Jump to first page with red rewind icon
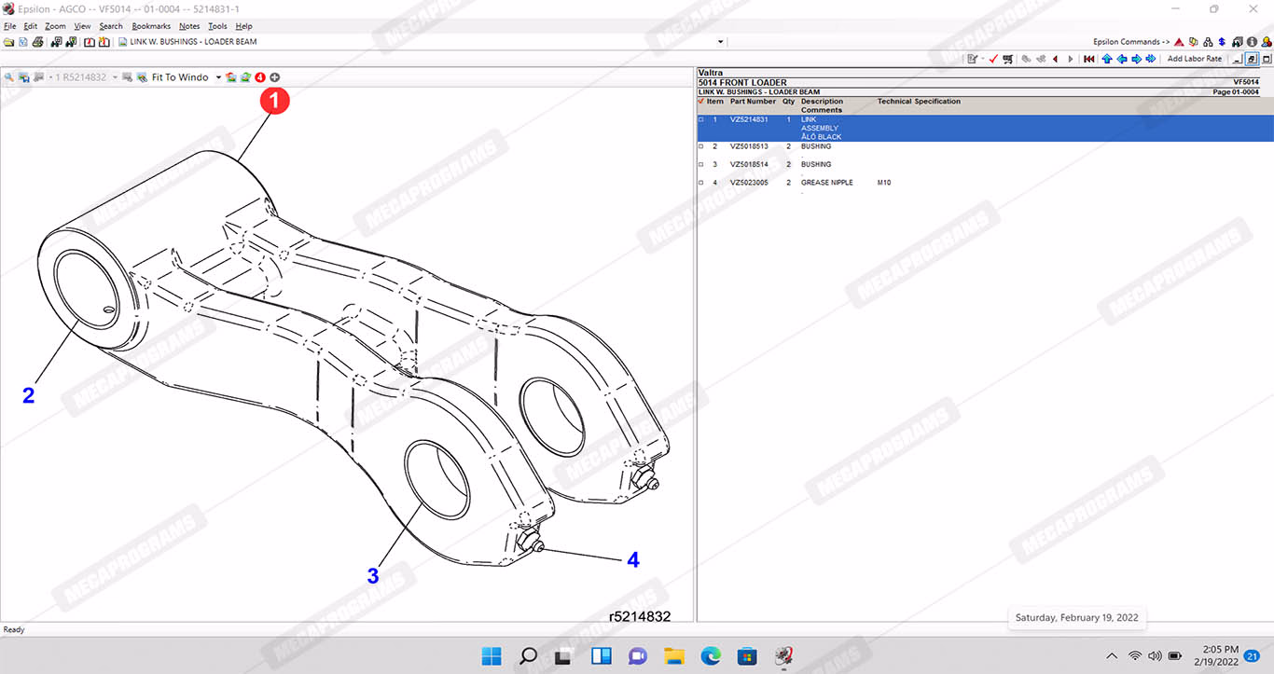1274x674 pixels. point(1088,59)
